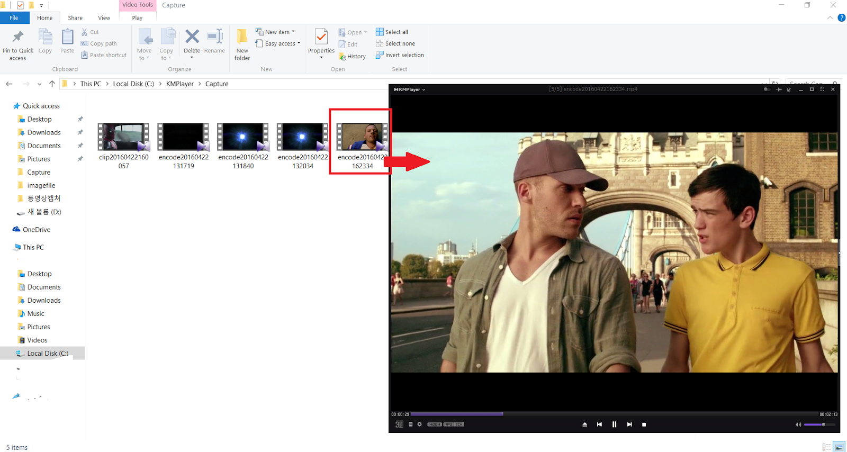Click Local Disk (C:) in the breadcrumb
This screenshot has height=452, width=847.
click(x=133, y=84)
